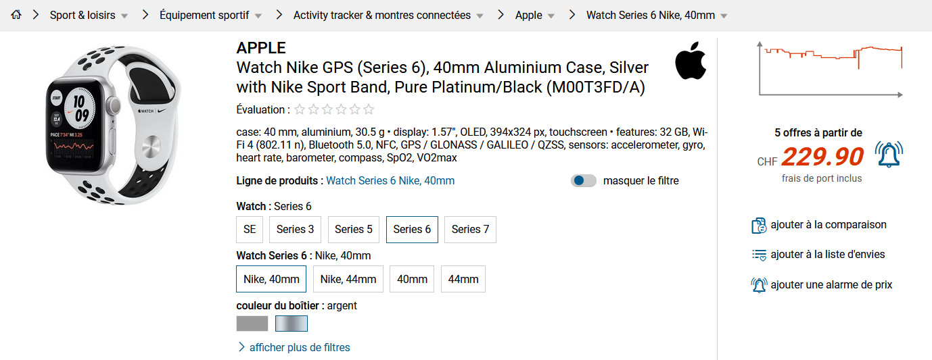Viewport: 932px width, 360px height.
Task: Open the price history chart
Action: pos(831,68)
